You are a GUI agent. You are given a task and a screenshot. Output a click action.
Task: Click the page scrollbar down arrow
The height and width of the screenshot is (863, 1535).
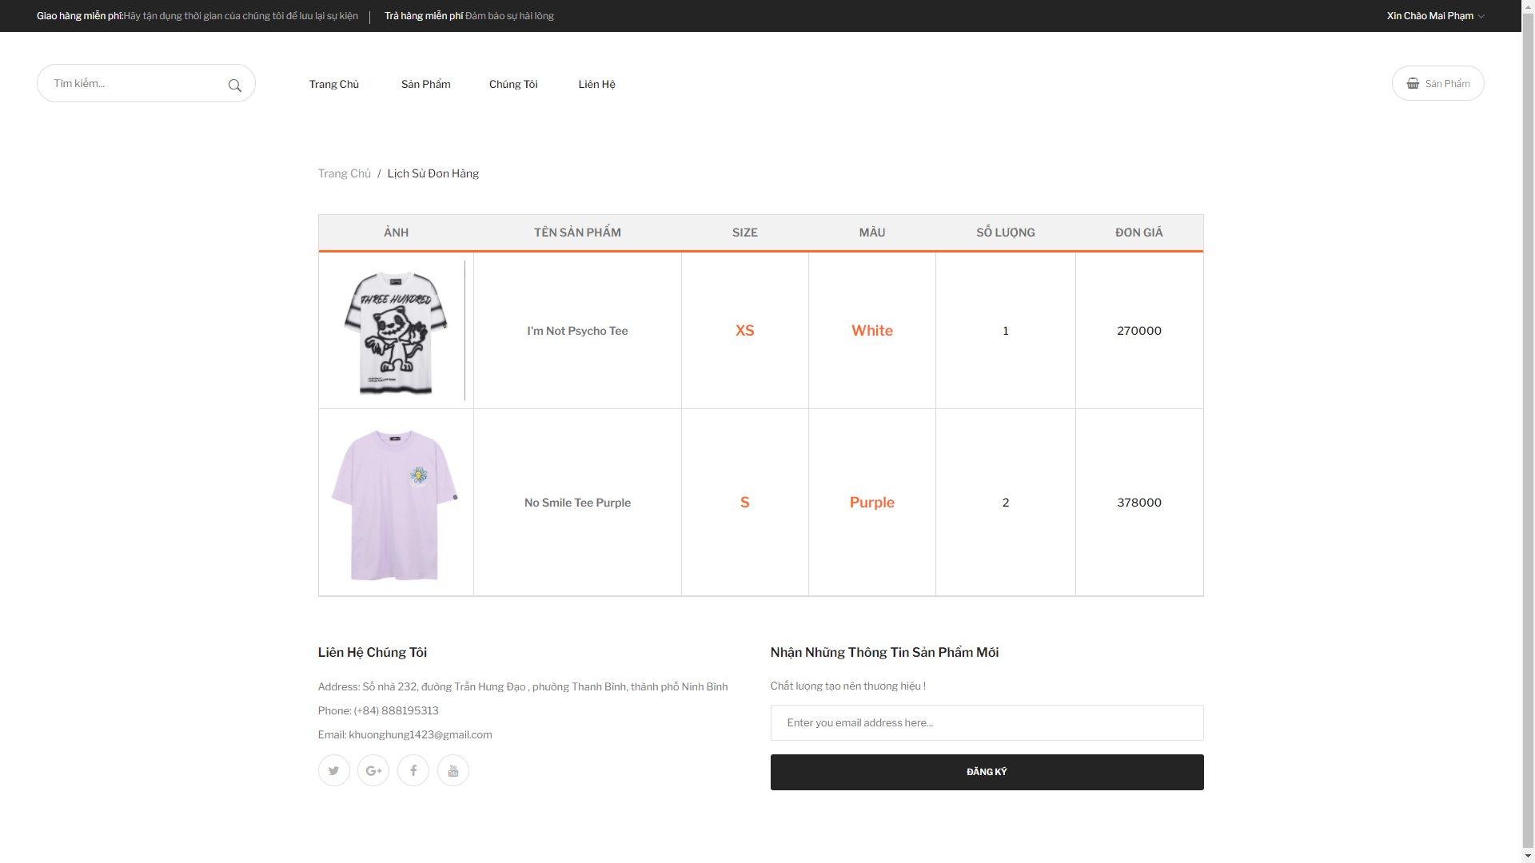tap(1528, 856)
